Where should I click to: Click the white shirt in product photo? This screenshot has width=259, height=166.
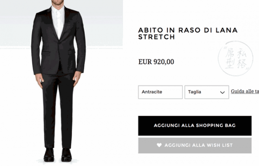(58, 22)
